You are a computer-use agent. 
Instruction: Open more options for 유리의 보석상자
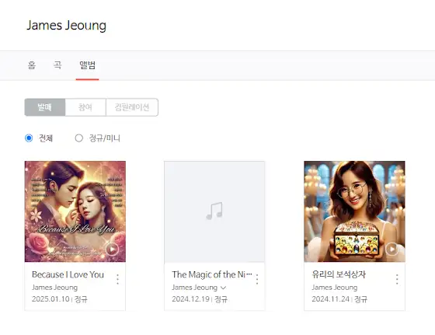pos(397,279)
